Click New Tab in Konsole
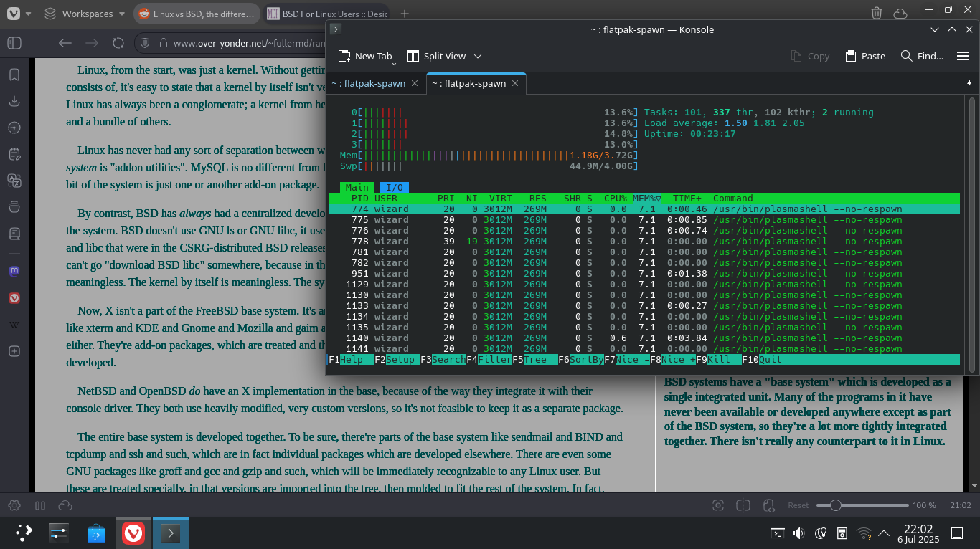This screenshot has height=549, width=980. click(365, 56)
